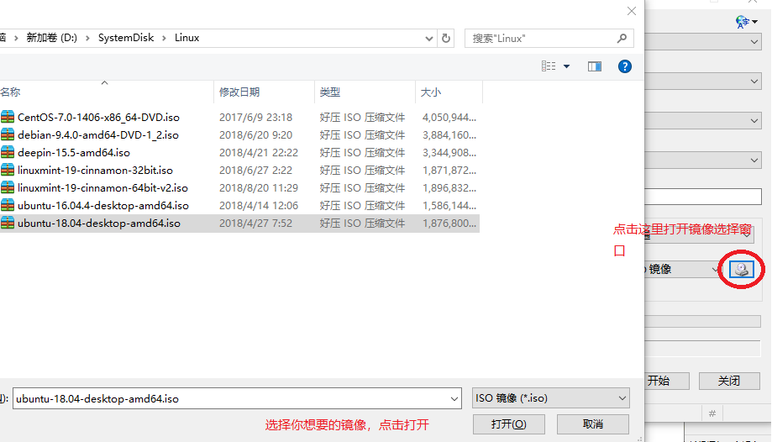Expand the address bar history dropdown
772x442 pixels.
point(428,39)
